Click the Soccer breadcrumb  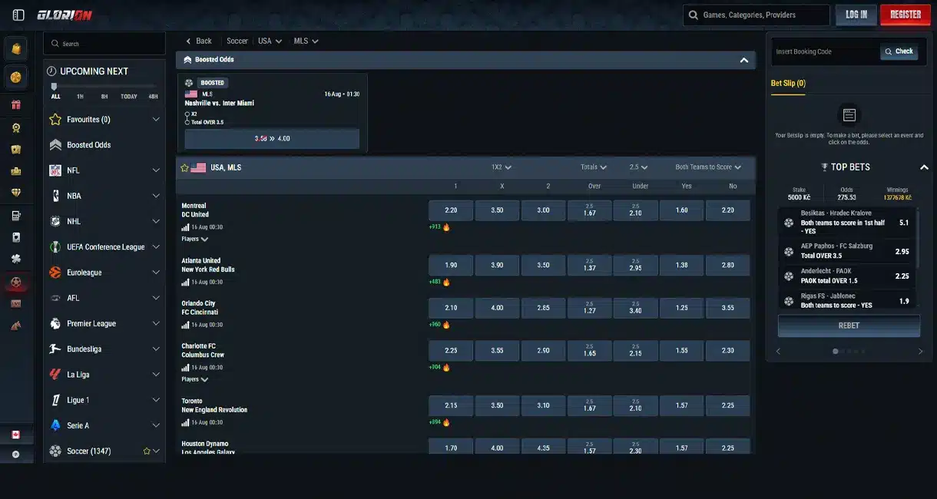[237, 41]
